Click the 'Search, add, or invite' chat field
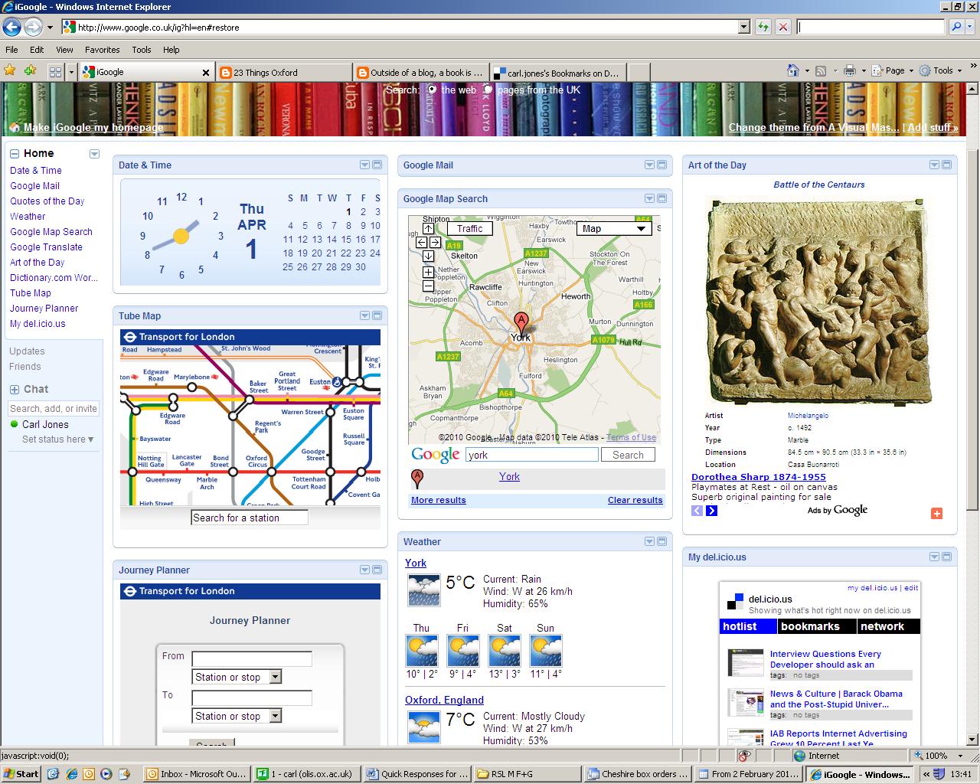Viewport: 980px width, 784px height. click(54, 408)
